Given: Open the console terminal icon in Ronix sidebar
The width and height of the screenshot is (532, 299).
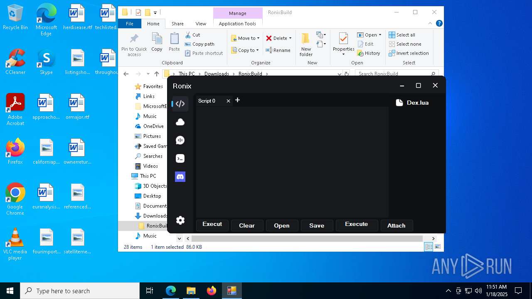Looking at the screenshot, I should click(180, 159).
